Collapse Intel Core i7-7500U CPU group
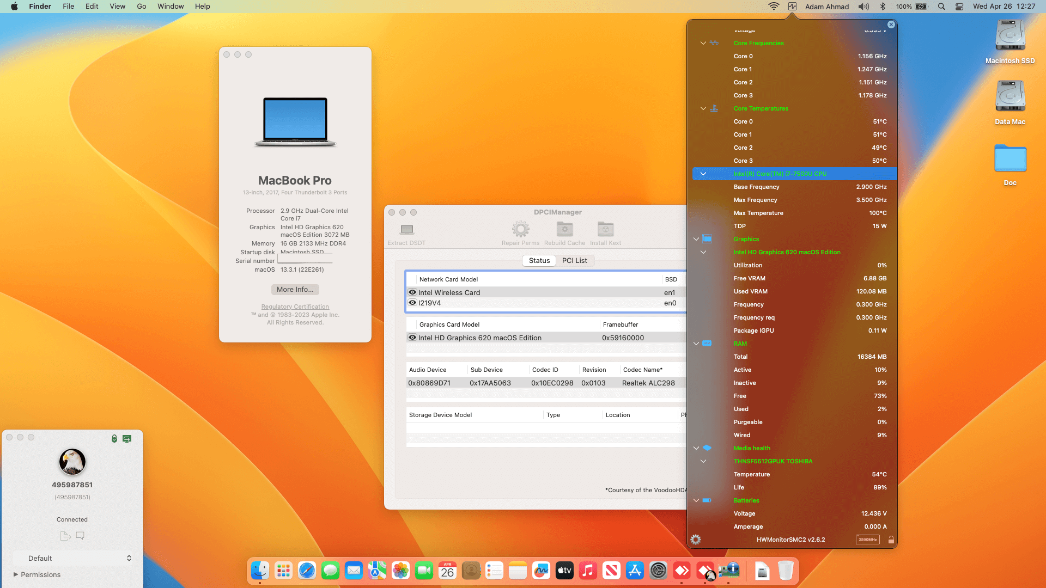The width and height of the screenshot is (1046, 588). point(703,174)
